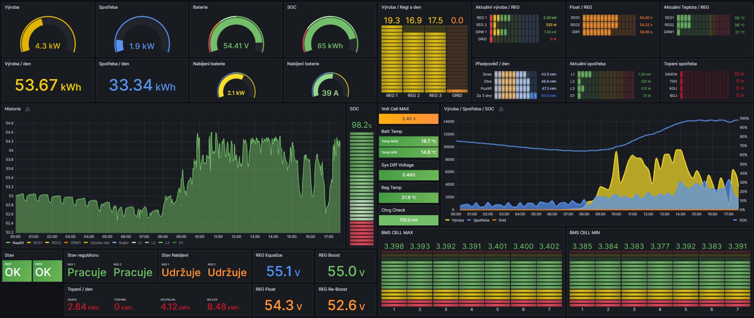Click the Spotřeba / den panel title
The width and height of the screenshot is (754, 318).
coord(114,64)
